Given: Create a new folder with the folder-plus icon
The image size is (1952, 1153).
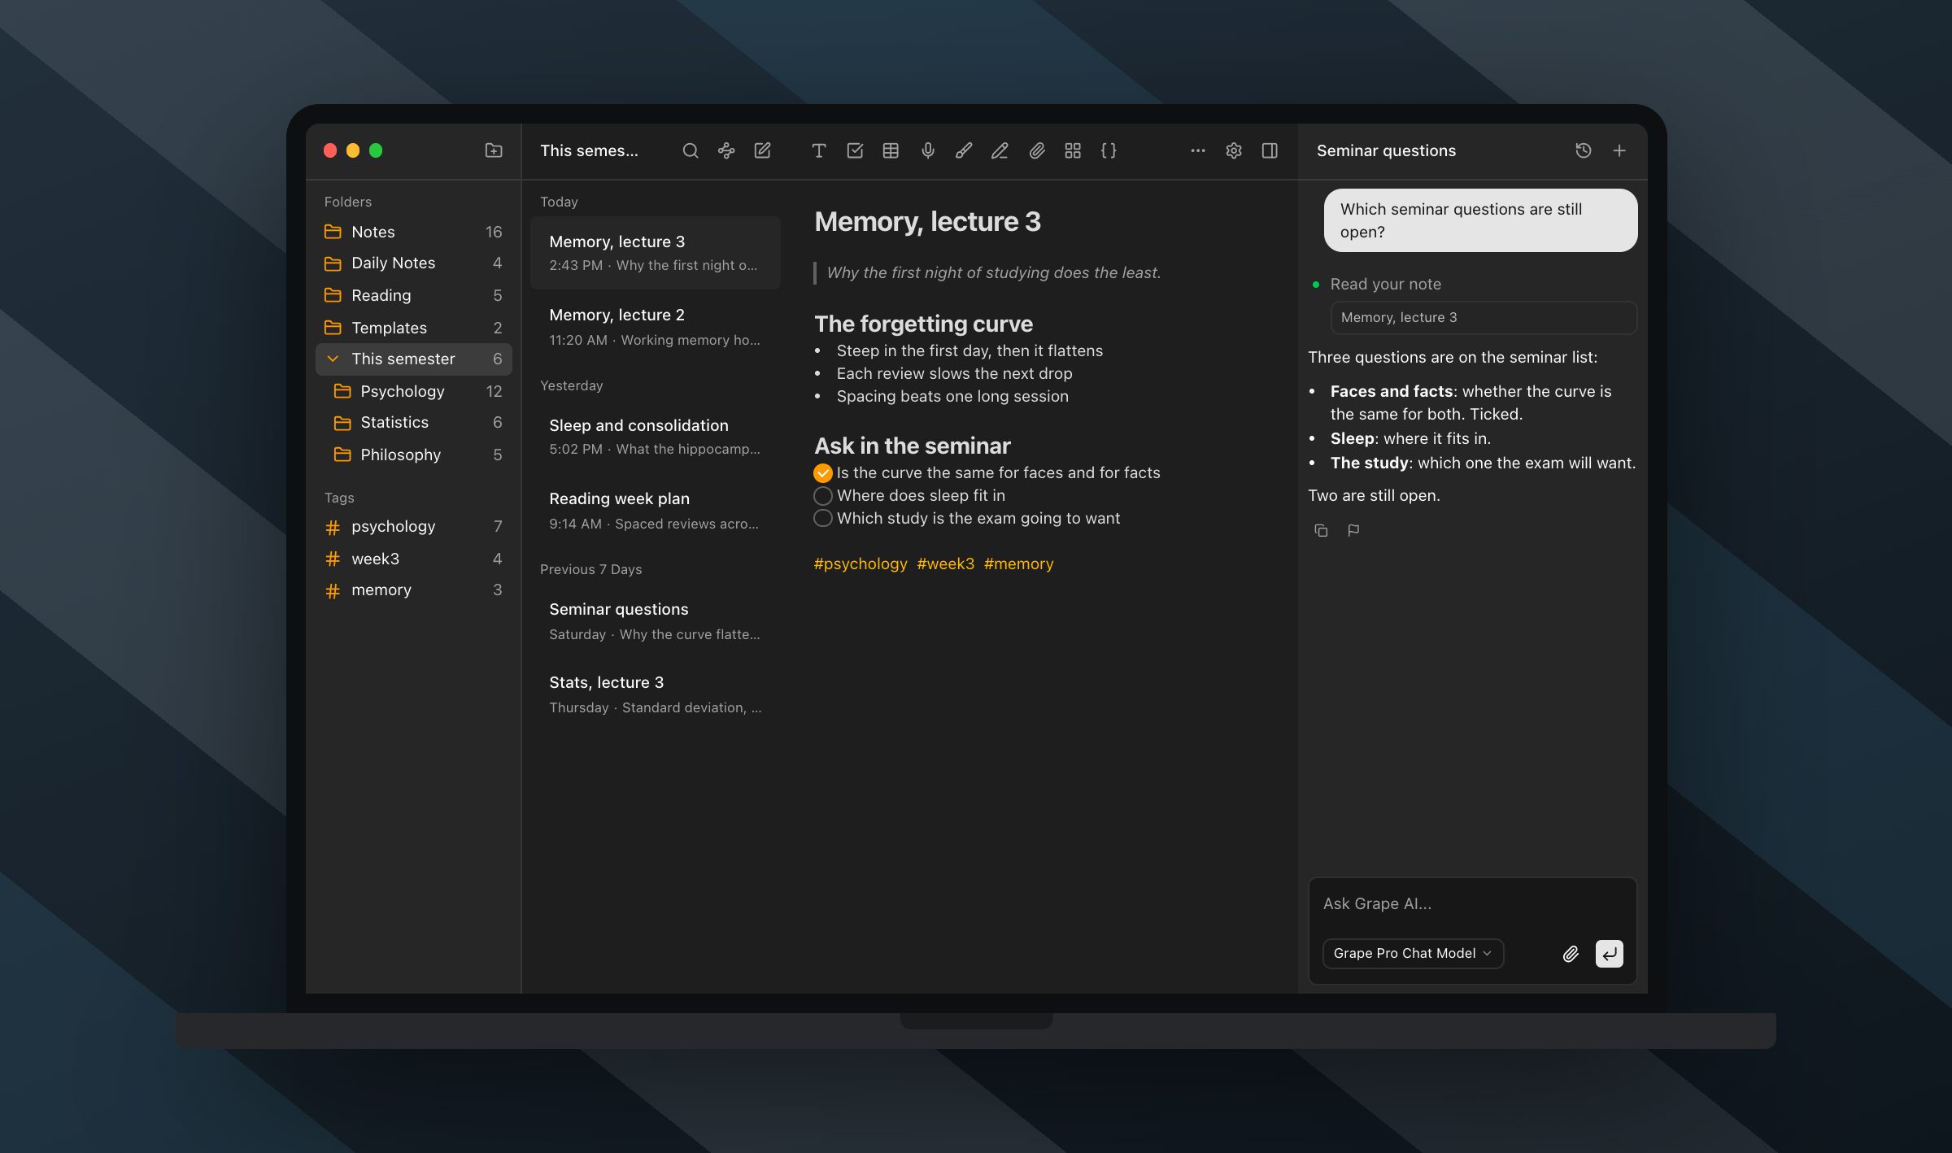Looking at the screenshot, I should pyautogui.click(x=493, y=150).
